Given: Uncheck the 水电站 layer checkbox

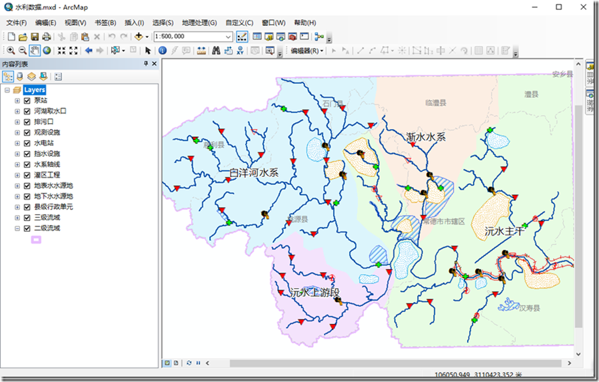Looking at the screenshot, I should pyautogui.click(x=27, y=144).
